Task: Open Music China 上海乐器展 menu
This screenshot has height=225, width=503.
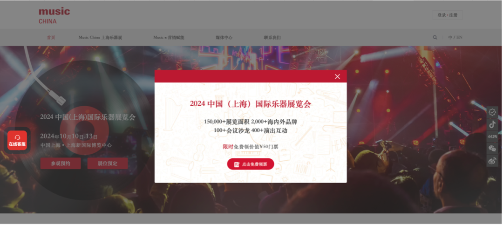Action: 101,38
